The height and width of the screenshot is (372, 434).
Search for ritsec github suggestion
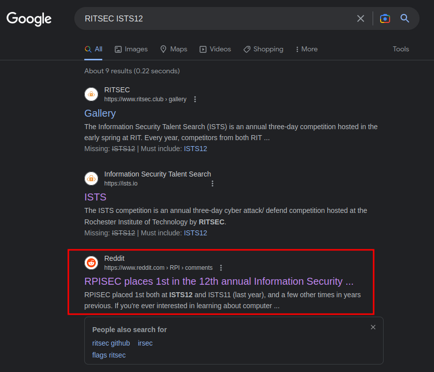(x=111, y=343)
